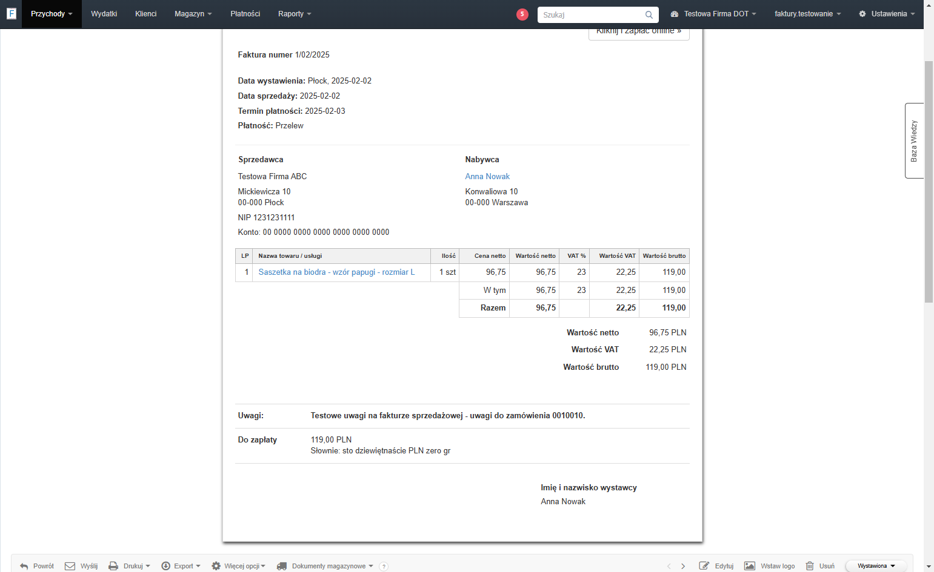This screenshot has height=572, width=934.
Task: Expand the Raporty dropdown
Action: [x=295, y=14]
